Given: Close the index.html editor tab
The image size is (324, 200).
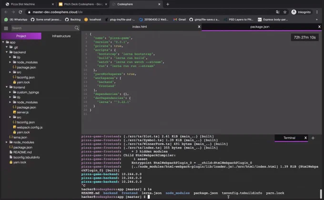Looking at the screenshot, I should pyautogui.click(x=199, y=27).
